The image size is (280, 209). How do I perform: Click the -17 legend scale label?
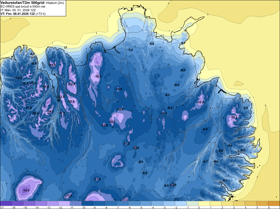2,207
